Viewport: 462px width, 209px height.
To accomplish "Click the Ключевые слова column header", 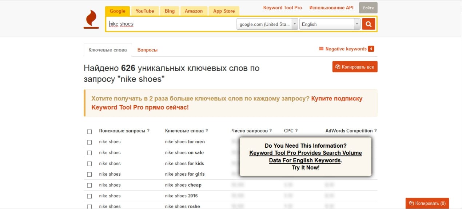I will (x=184, y=131).
